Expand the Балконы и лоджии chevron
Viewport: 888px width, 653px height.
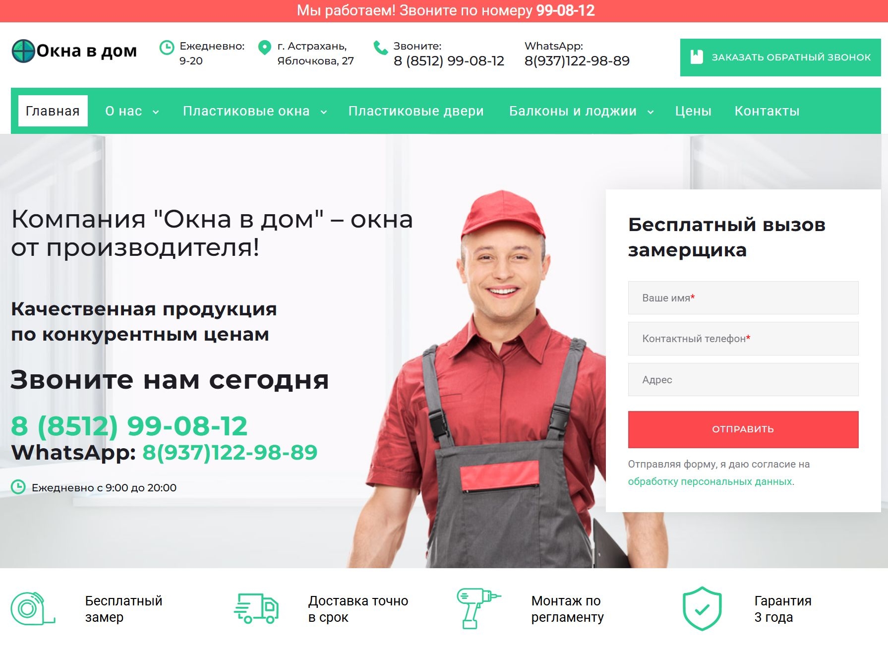pyautogui.click(x=651, y=112)
